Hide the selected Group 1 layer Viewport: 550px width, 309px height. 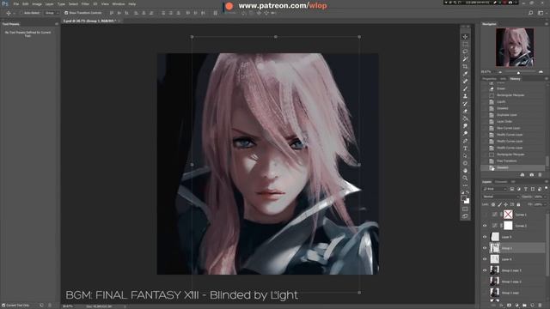485,248
